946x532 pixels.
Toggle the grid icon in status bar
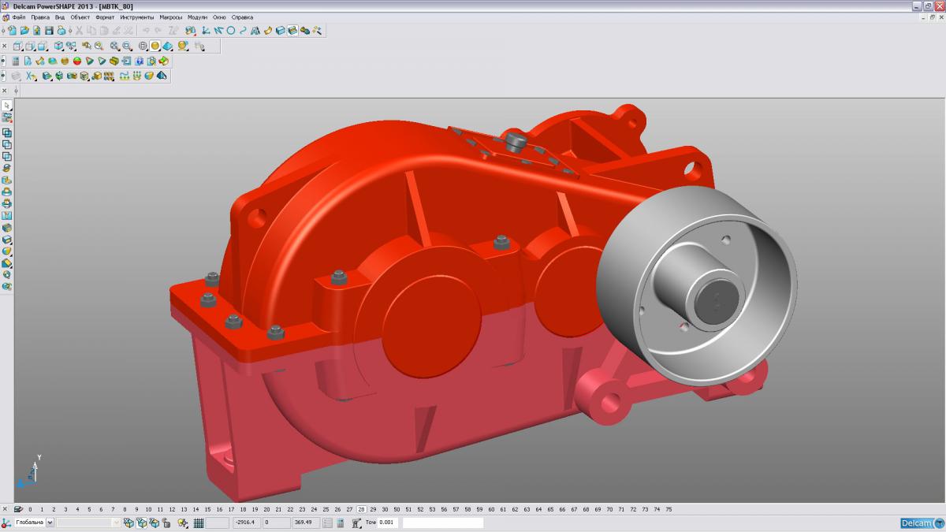(x=199, y=523)
